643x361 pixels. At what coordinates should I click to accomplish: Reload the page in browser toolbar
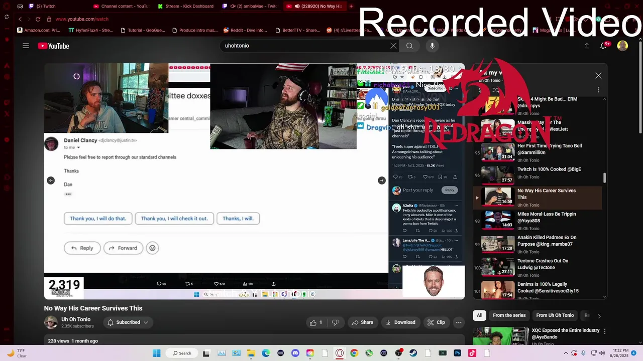click(38, 19)
